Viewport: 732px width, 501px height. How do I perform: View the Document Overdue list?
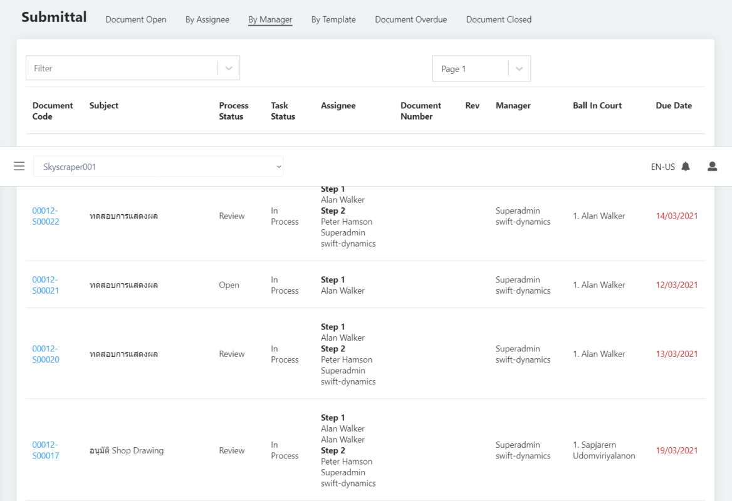click(x=410, y=19)
